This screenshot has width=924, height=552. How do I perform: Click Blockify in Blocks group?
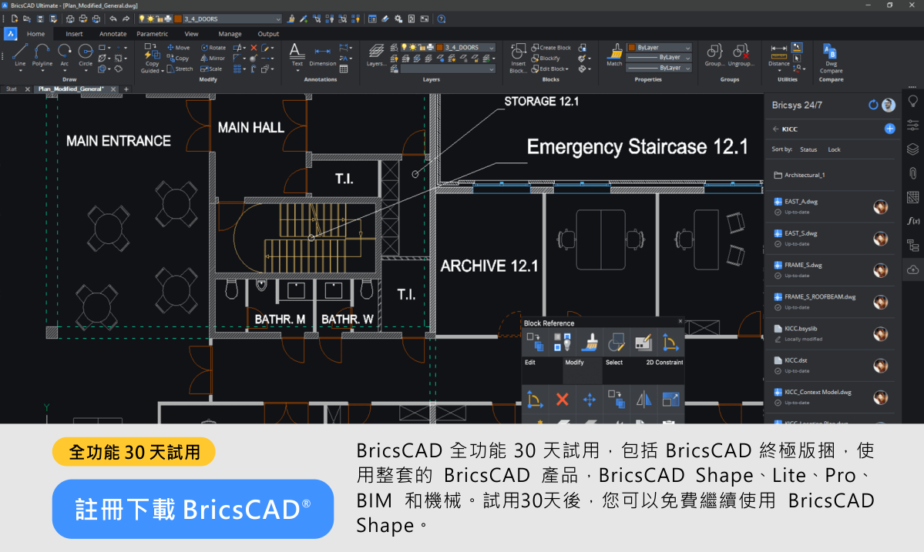point(546,59)
